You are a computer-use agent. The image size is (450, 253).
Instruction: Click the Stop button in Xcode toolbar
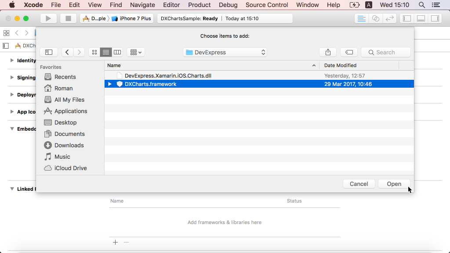tap(68, 18)
